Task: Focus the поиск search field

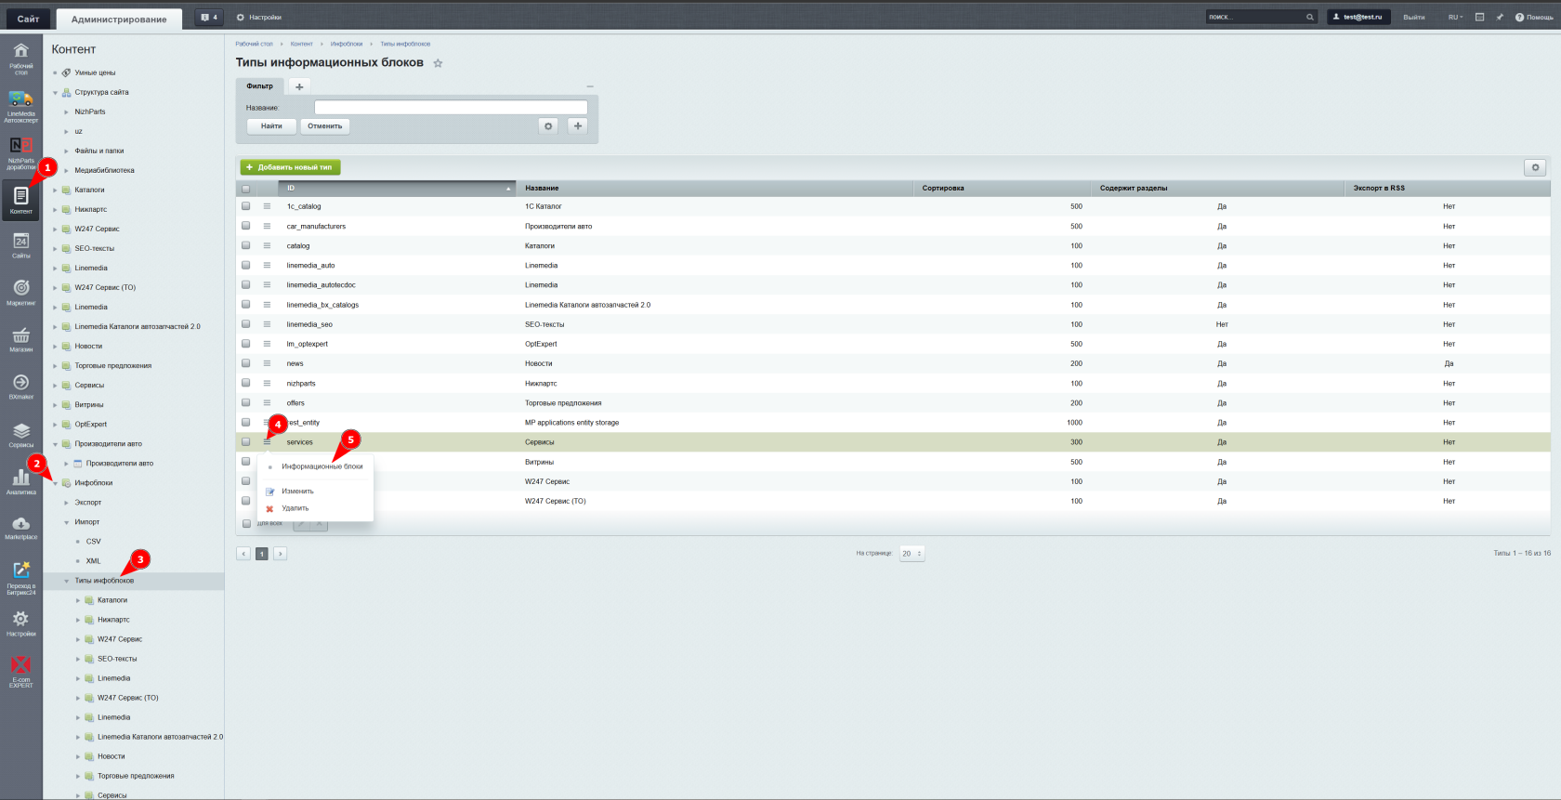Action: 1254,17
